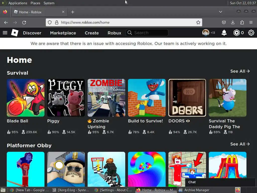Viewport: 257px width, 193px height.
Task: Open the Robux page
Action: click(x=114, y=33)
